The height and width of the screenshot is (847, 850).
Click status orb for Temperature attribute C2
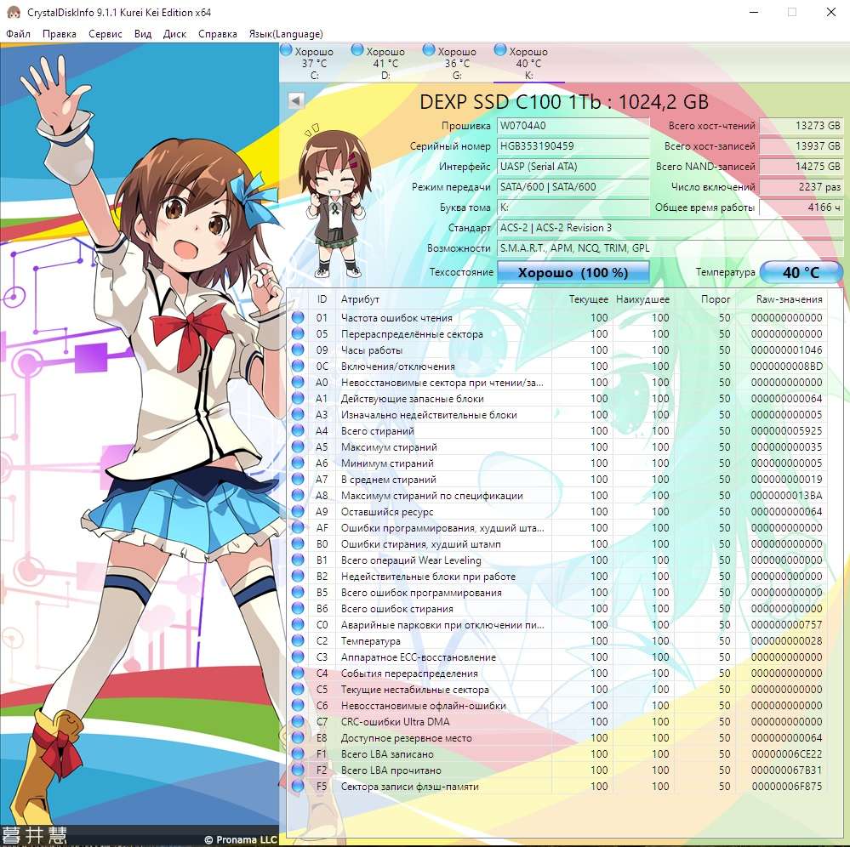pos(298,641)
